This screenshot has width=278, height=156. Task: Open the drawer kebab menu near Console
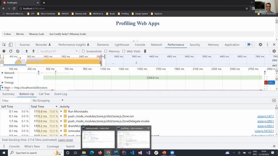4,146
